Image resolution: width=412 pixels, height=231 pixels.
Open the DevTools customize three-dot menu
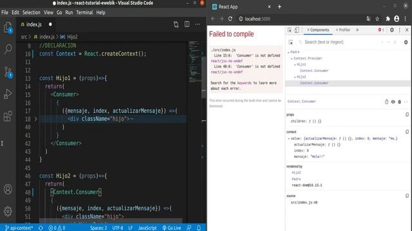[x=400, y=30]
